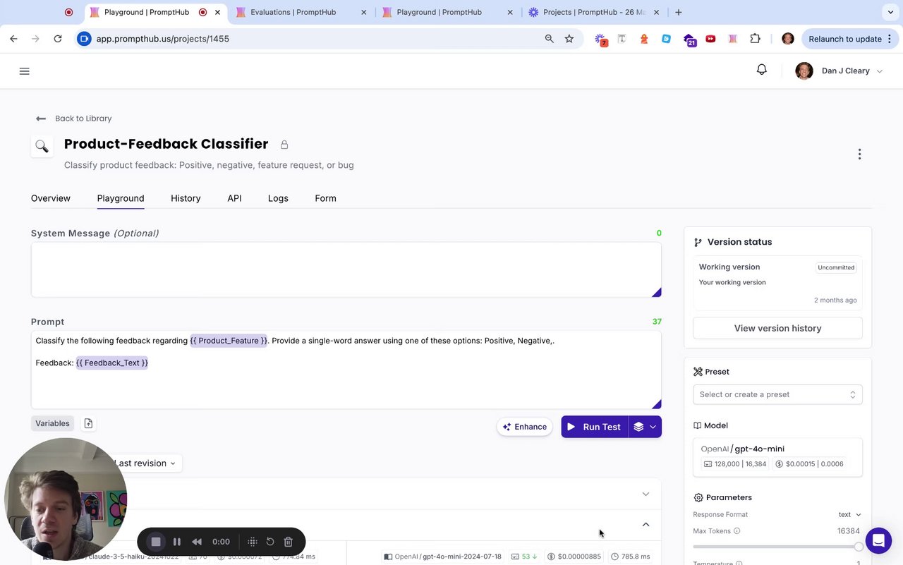
Task: Pause the screen recording
Action: pyautogui.click(x=177, y=542)
